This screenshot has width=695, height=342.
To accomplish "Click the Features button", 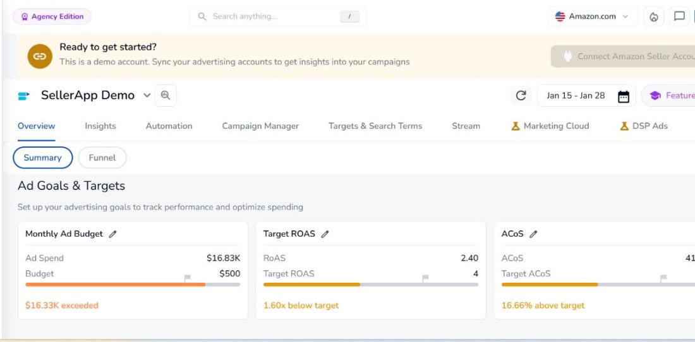I will click(x=668, y=95).
